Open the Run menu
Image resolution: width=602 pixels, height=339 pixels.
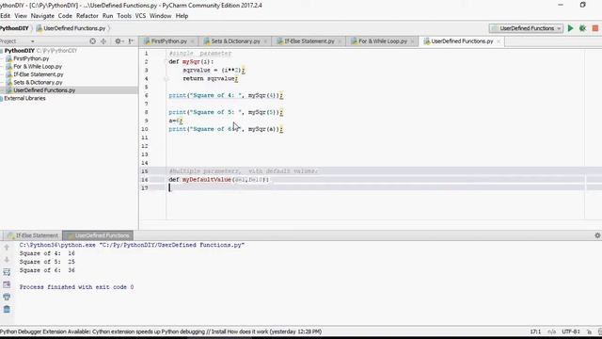click(107, 16)
